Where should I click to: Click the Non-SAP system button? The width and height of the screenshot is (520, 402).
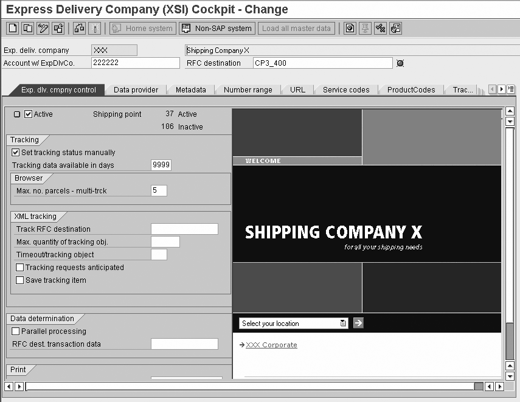[x=217, y=28]
